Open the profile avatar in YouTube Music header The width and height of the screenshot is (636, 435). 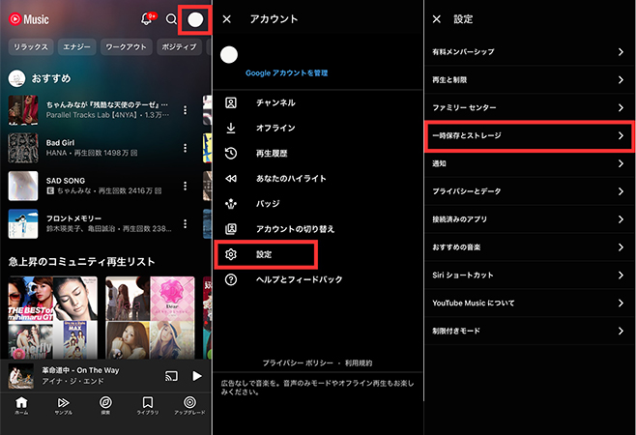195,19
